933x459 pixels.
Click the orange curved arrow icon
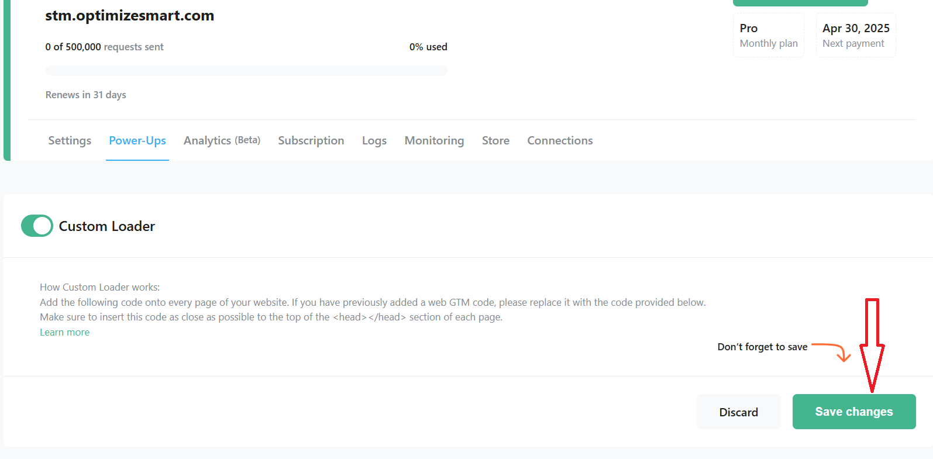point(832,351)
